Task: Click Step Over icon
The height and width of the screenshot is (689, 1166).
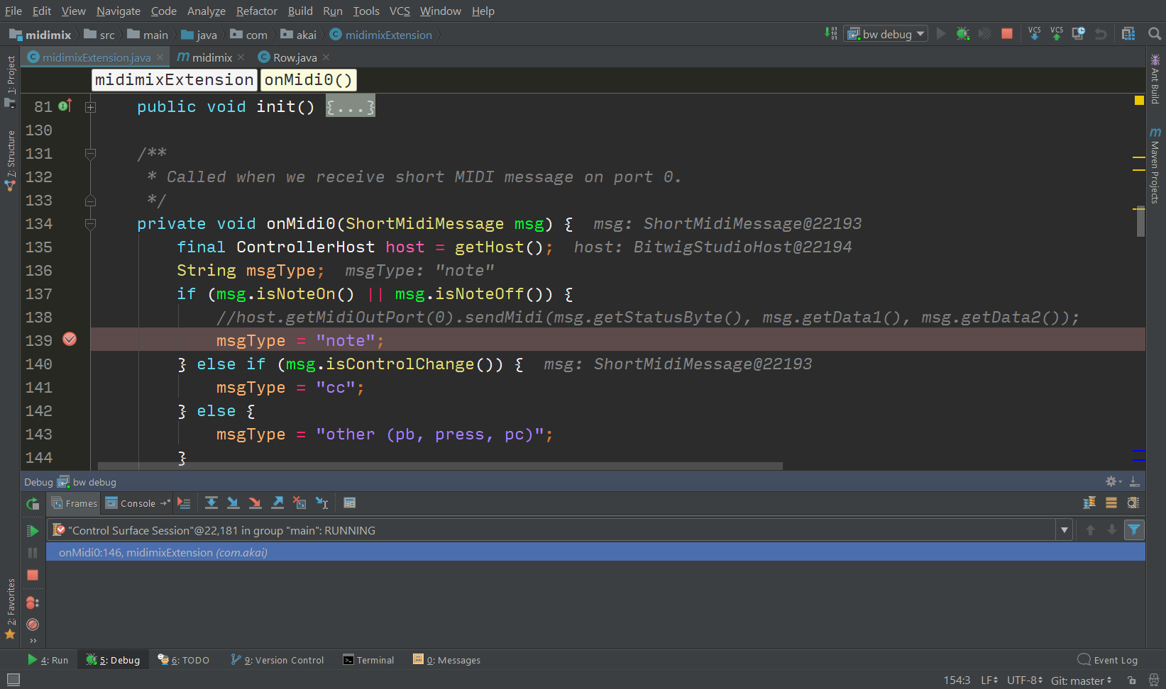Action: [211, 503]
